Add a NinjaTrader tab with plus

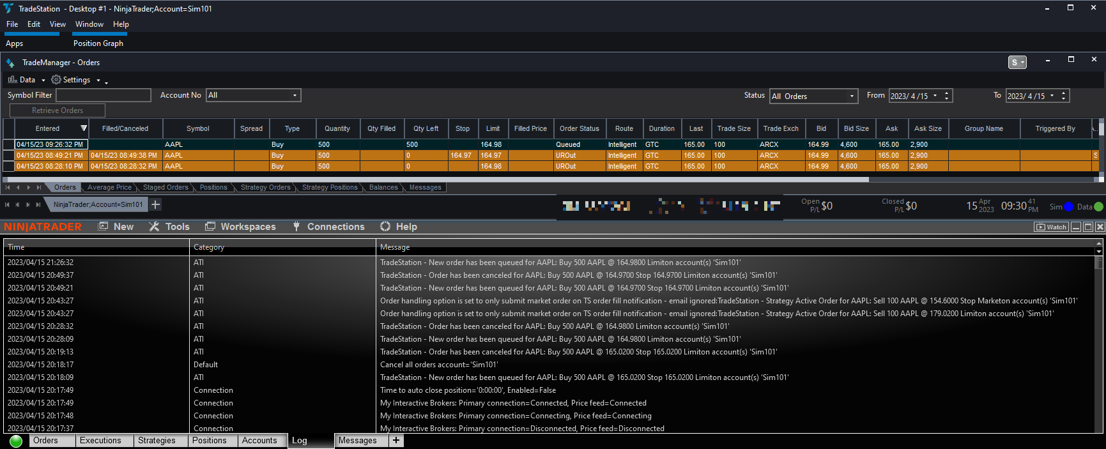pyautogui.click(x=396, y=441)
